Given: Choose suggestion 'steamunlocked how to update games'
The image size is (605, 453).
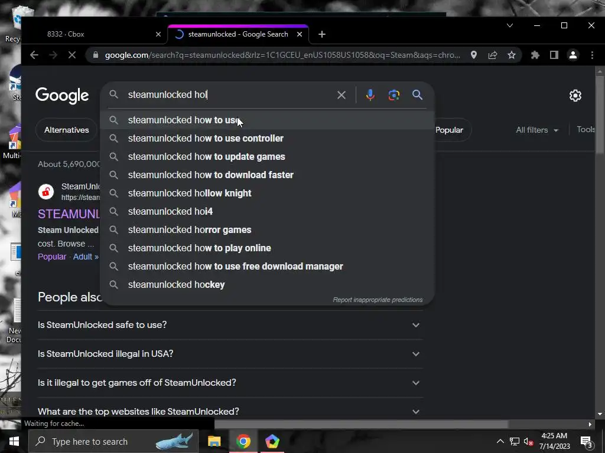Looking at the screenshot, I should [267, 156].
